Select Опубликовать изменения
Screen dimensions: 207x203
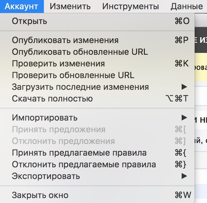coord(97,40)
